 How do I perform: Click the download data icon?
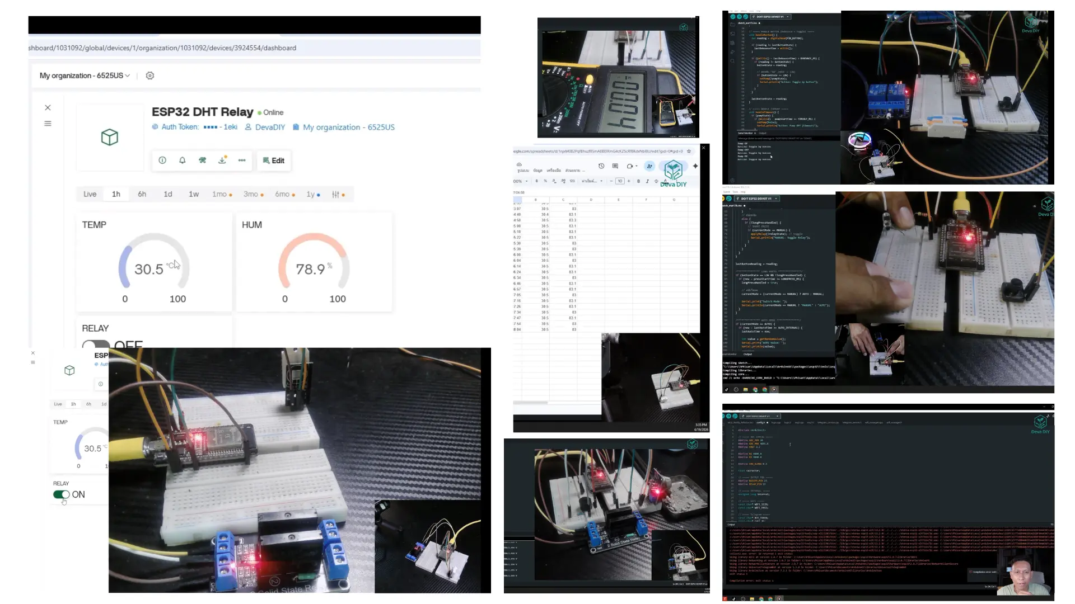[222, 161]
